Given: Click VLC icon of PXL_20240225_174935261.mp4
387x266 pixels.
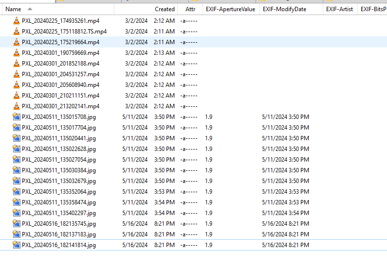Looking at the screenshot, I should coord(16,21).
